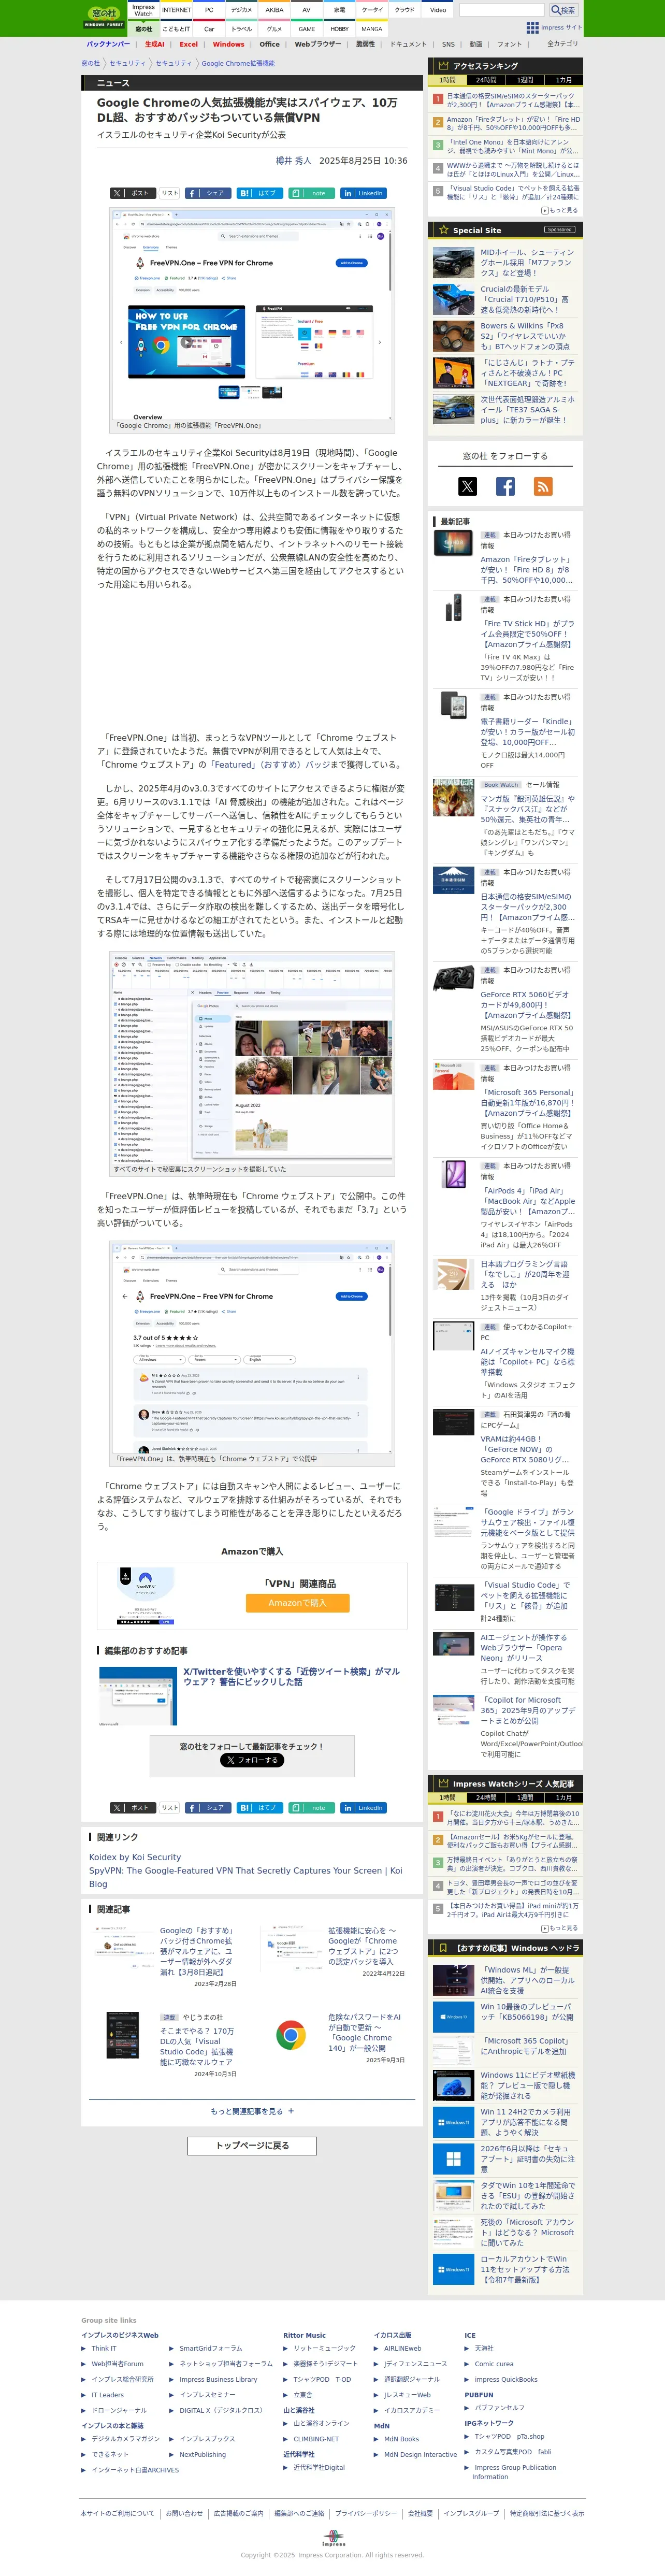Open INTERNET tab in top navigation
Image resolution: width=665 pixels, height=2576 pixels.
point(176,10)
